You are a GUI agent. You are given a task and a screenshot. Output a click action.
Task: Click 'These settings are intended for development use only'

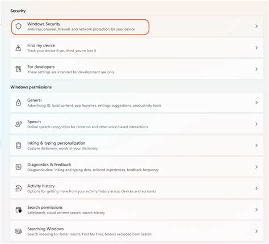(71, 72)
